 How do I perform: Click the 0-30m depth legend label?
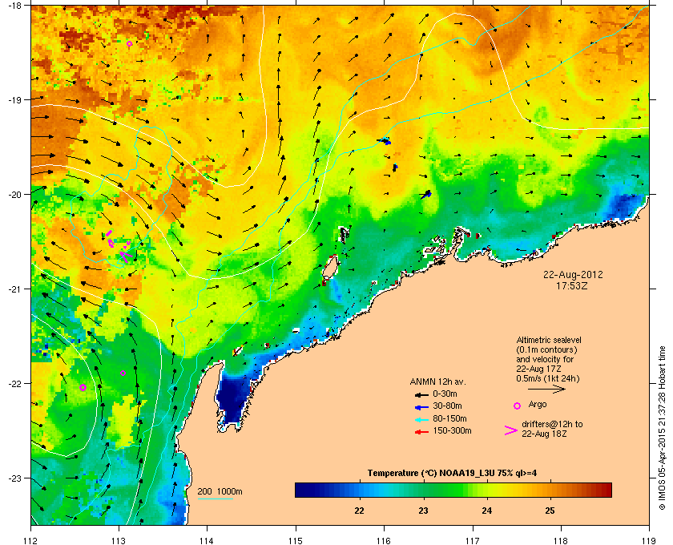445,394
